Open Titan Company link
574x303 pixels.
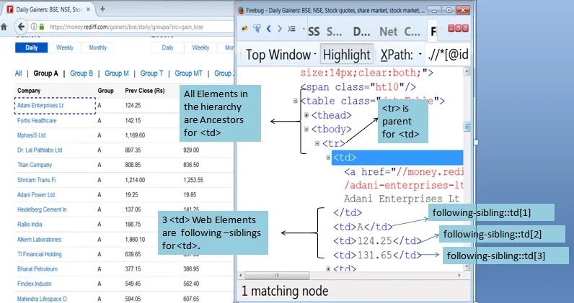point(35,165)
